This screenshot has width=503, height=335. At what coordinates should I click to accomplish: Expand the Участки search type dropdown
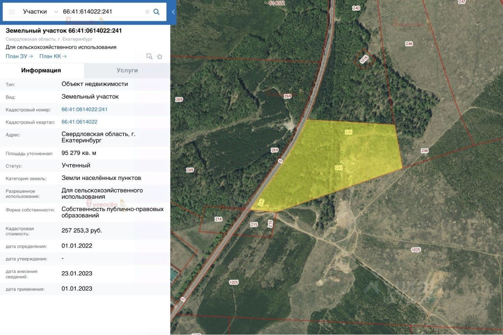point(56,12)
